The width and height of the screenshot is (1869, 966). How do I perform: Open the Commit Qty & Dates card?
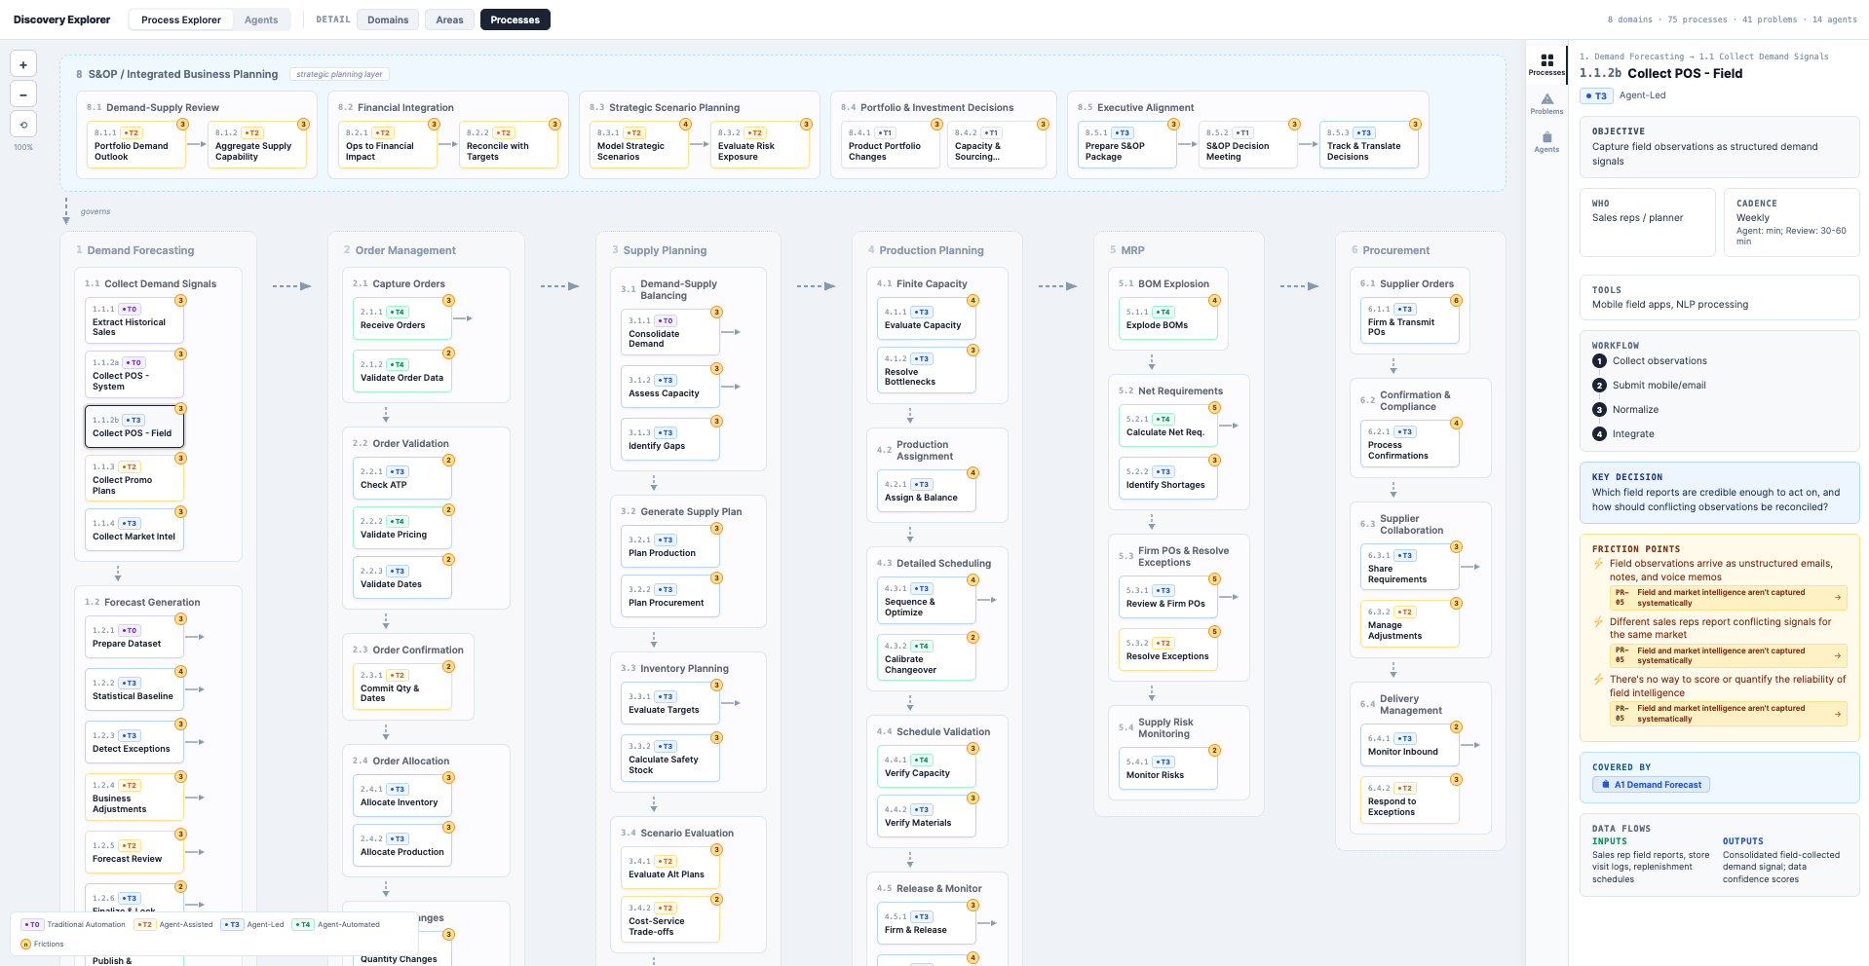tap(402, 687)
